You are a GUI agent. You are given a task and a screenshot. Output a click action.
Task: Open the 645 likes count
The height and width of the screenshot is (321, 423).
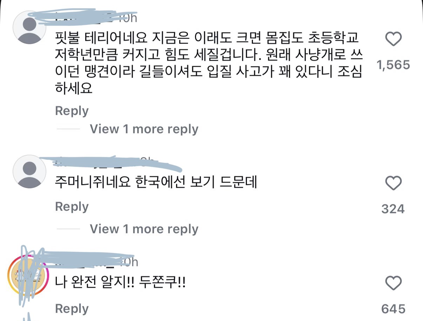[393, 309]
